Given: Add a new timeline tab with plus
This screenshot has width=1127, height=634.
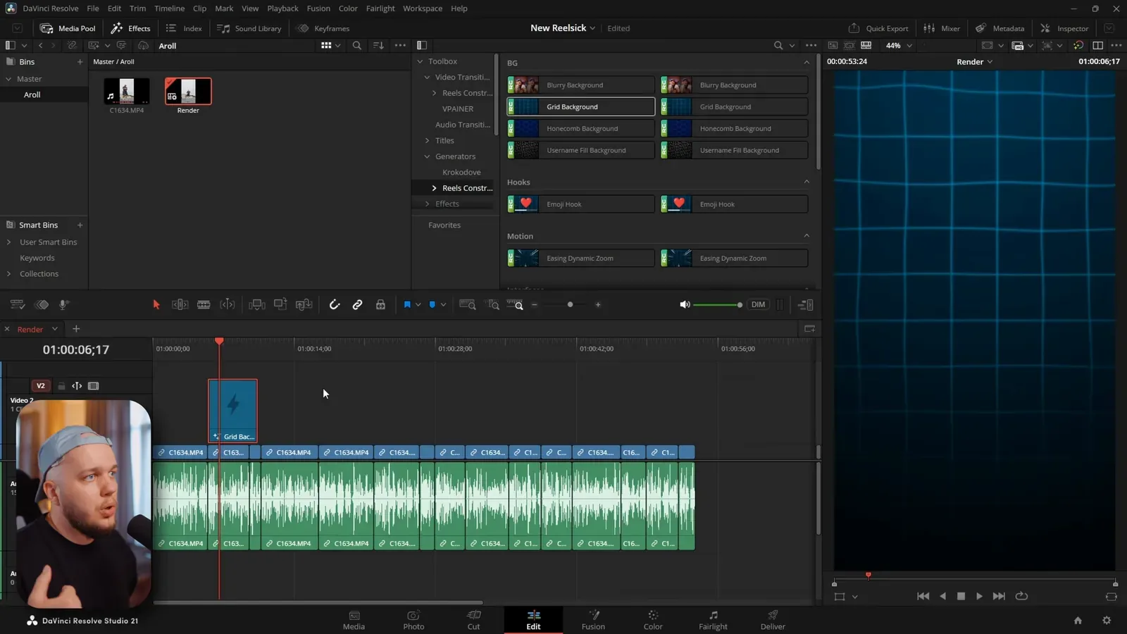Looking at the screenshot, I should (76, 329).
